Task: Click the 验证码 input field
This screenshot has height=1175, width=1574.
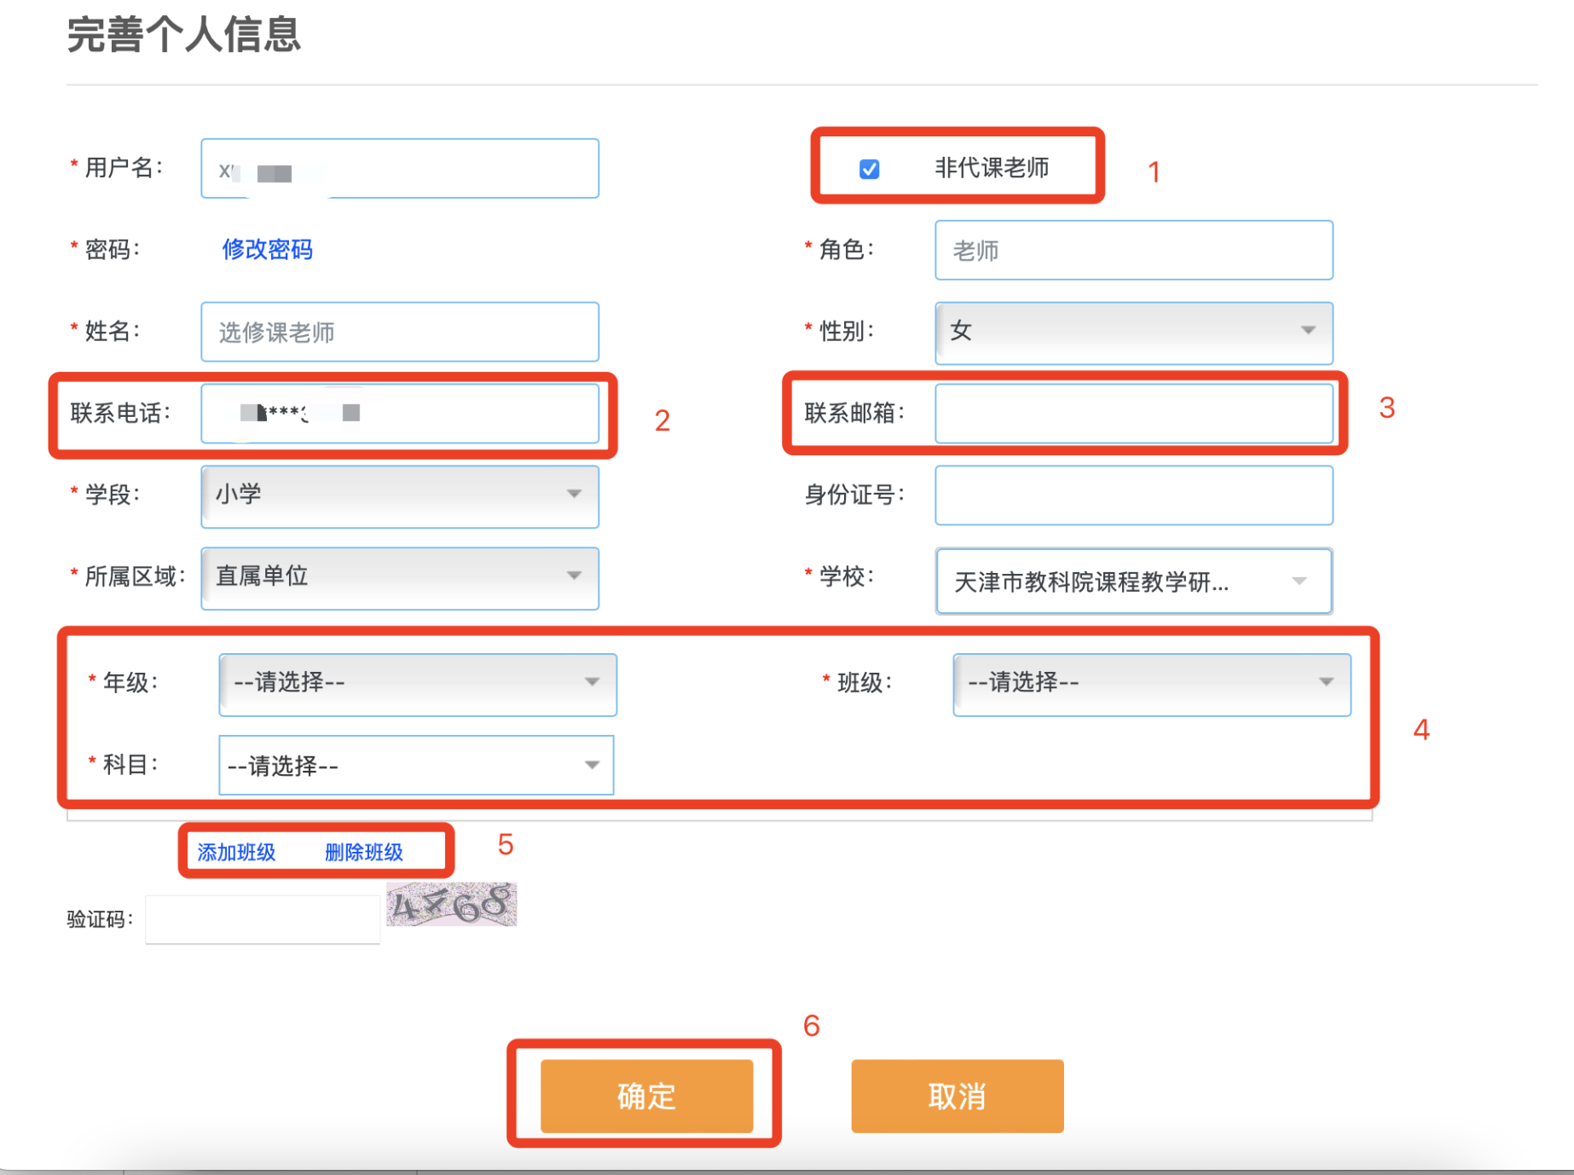Action: 263,919
